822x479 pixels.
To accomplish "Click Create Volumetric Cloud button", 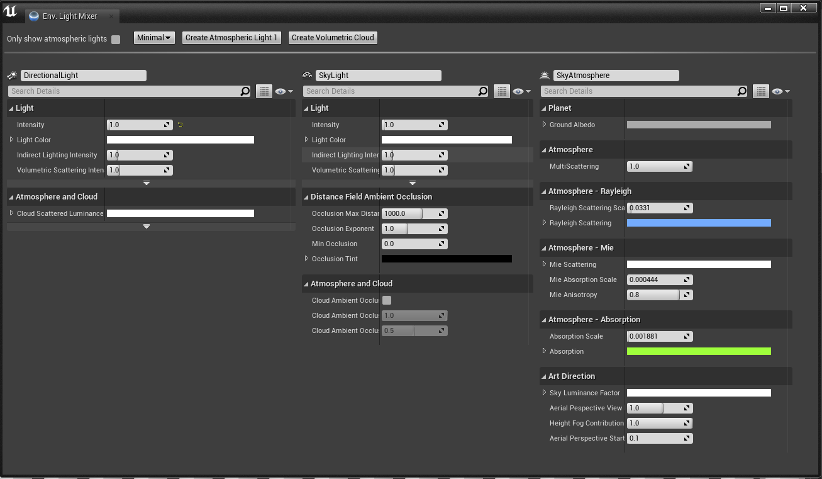I will pos(333,38).
